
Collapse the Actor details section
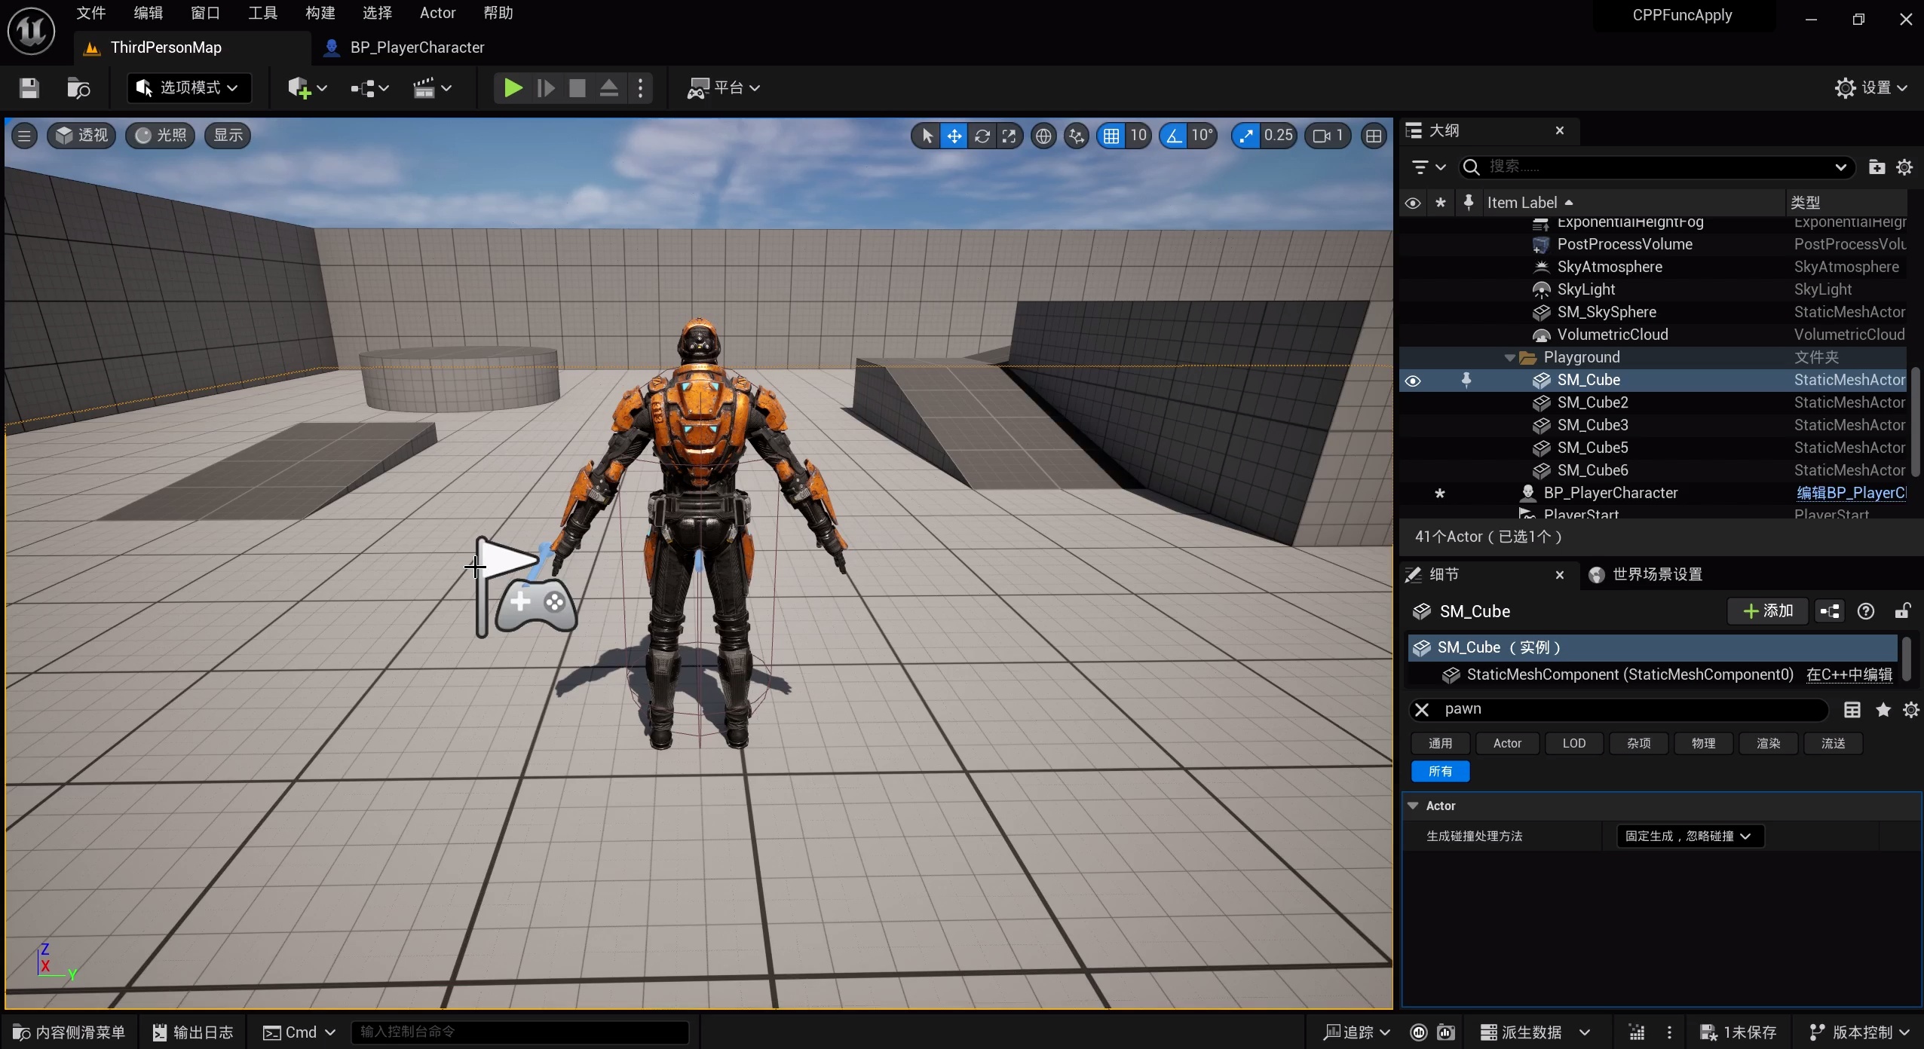[x=1413, y=806]
